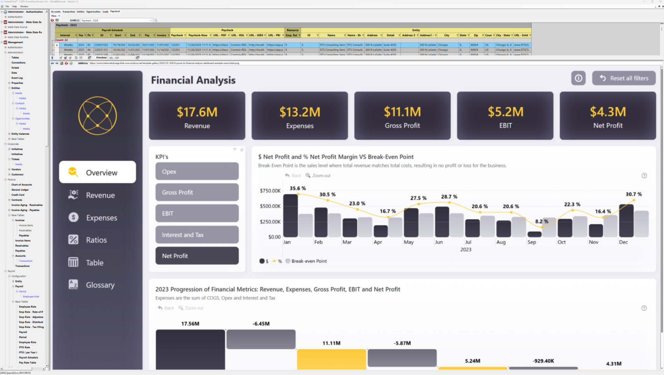
Task: Click the magnifier icon next to Grid(s)
Action: tap(156, 20)
